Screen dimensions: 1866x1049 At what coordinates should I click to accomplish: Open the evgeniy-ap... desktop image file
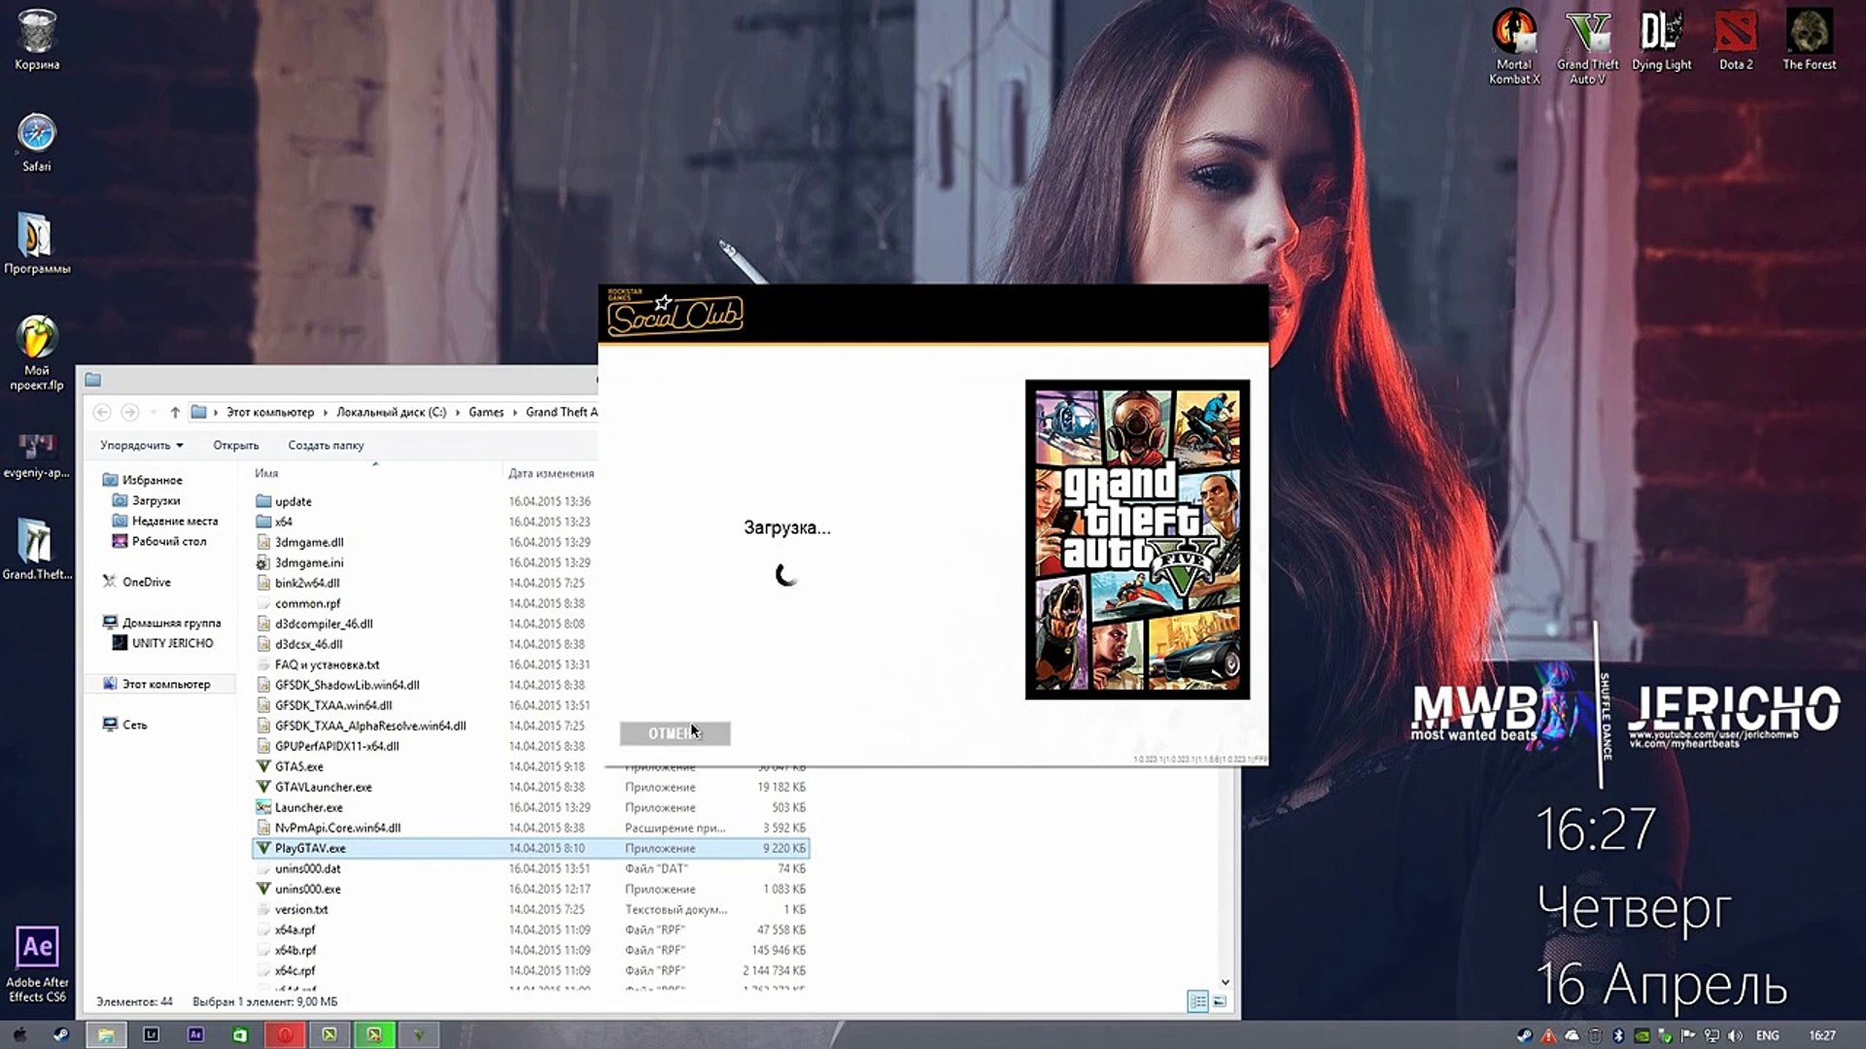point(37,457)
